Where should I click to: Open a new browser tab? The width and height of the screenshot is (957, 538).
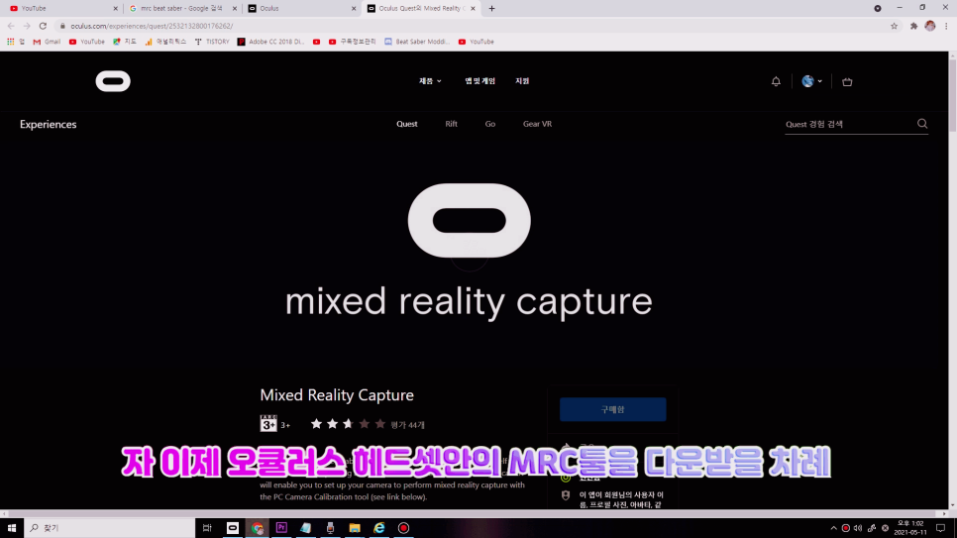click(x=492, y=9)
